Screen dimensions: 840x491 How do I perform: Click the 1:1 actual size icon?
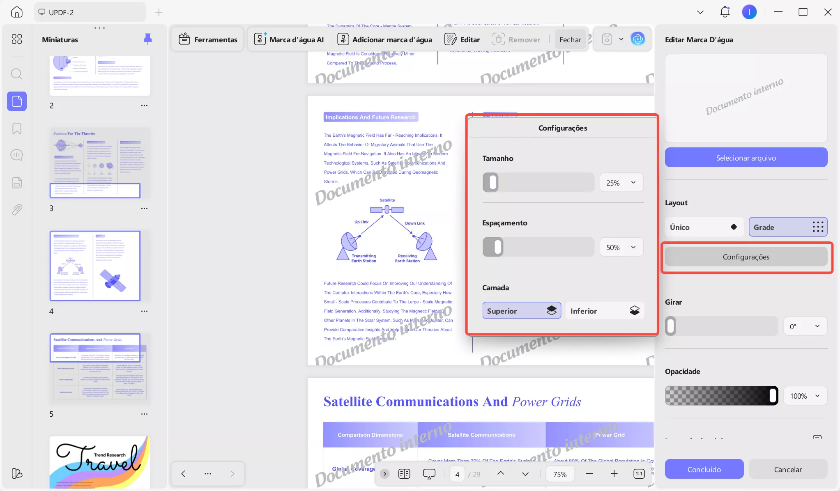point(638,474)
